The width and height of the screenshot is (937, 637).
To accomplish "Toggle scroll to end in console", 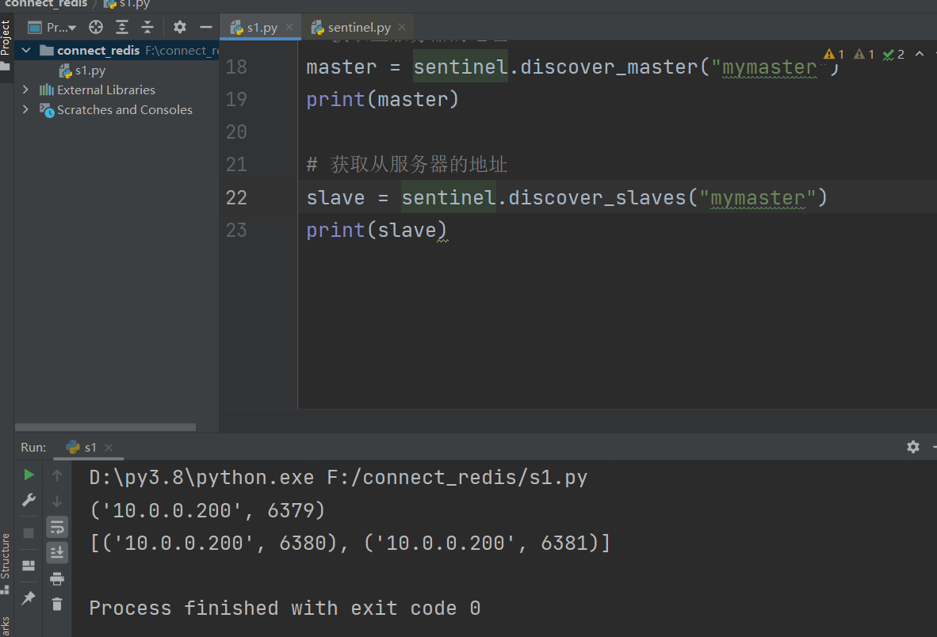I will point(57,553).
